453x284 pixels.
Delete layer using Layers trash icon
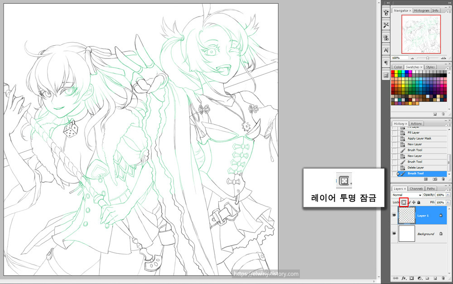(x=443, y=278)
